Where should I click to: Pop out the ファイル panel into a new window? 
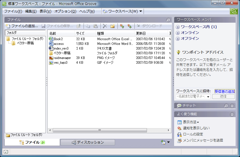pyautogui.click(x=168, y=20)
